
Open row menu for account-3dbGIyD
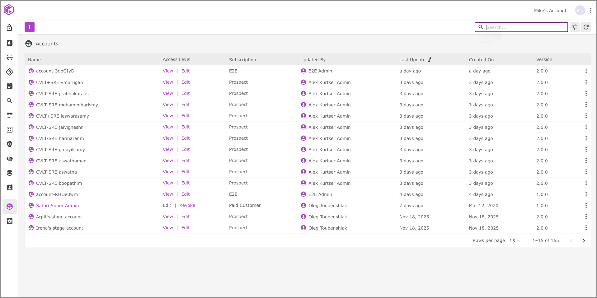click(586, 71)
